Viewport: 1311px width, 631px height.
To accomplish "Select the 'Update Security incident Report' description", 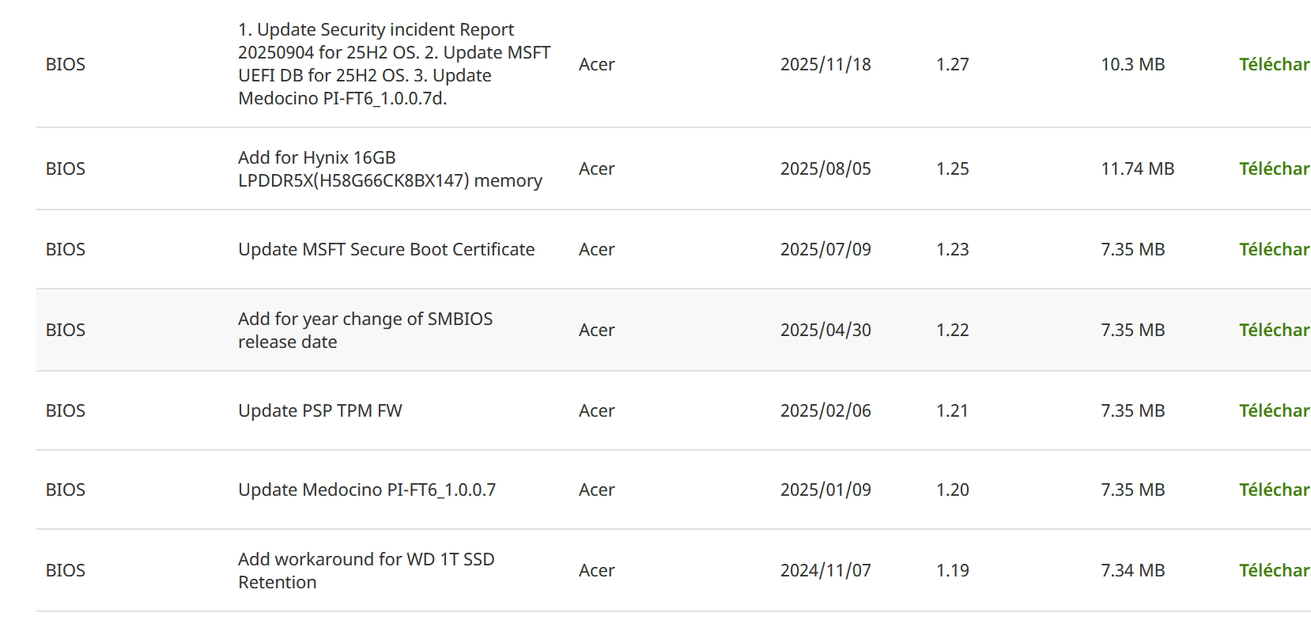I will tap(395, 64).
